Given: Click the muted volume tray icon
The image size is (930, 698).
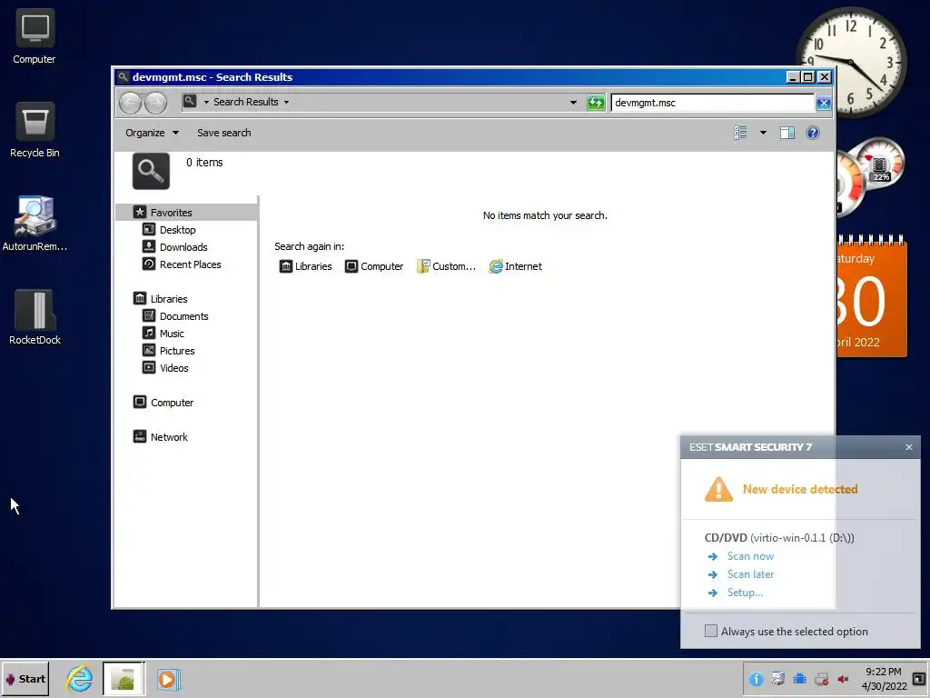Looking at the screenshot, I should [843, 679].
